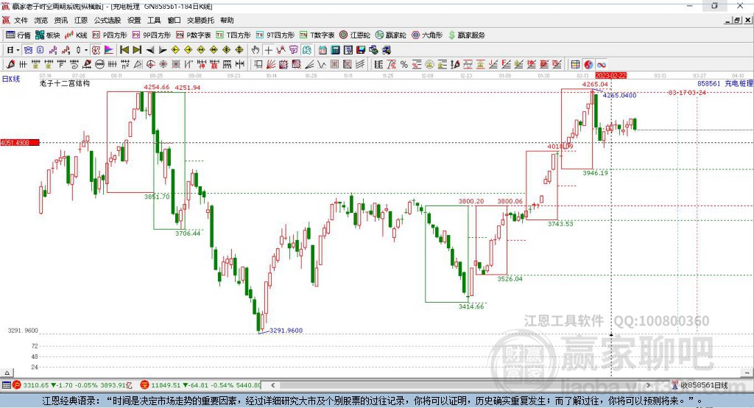Viewport: 754px width, 408px height.
Task: Open the 江恩轮 tool
Action: coord(355,35)
